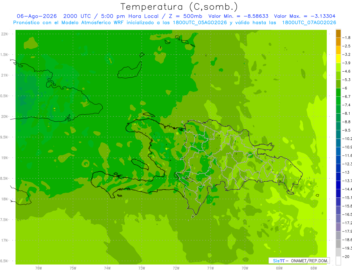Click the title Temperatura (C,somb.)

179,7
